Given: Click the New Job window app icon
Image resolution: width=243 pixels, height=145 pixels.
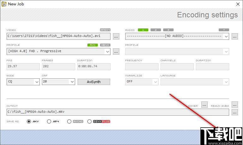Looking at the screenshot, I should pyautogui.click(x=4, y=4).
